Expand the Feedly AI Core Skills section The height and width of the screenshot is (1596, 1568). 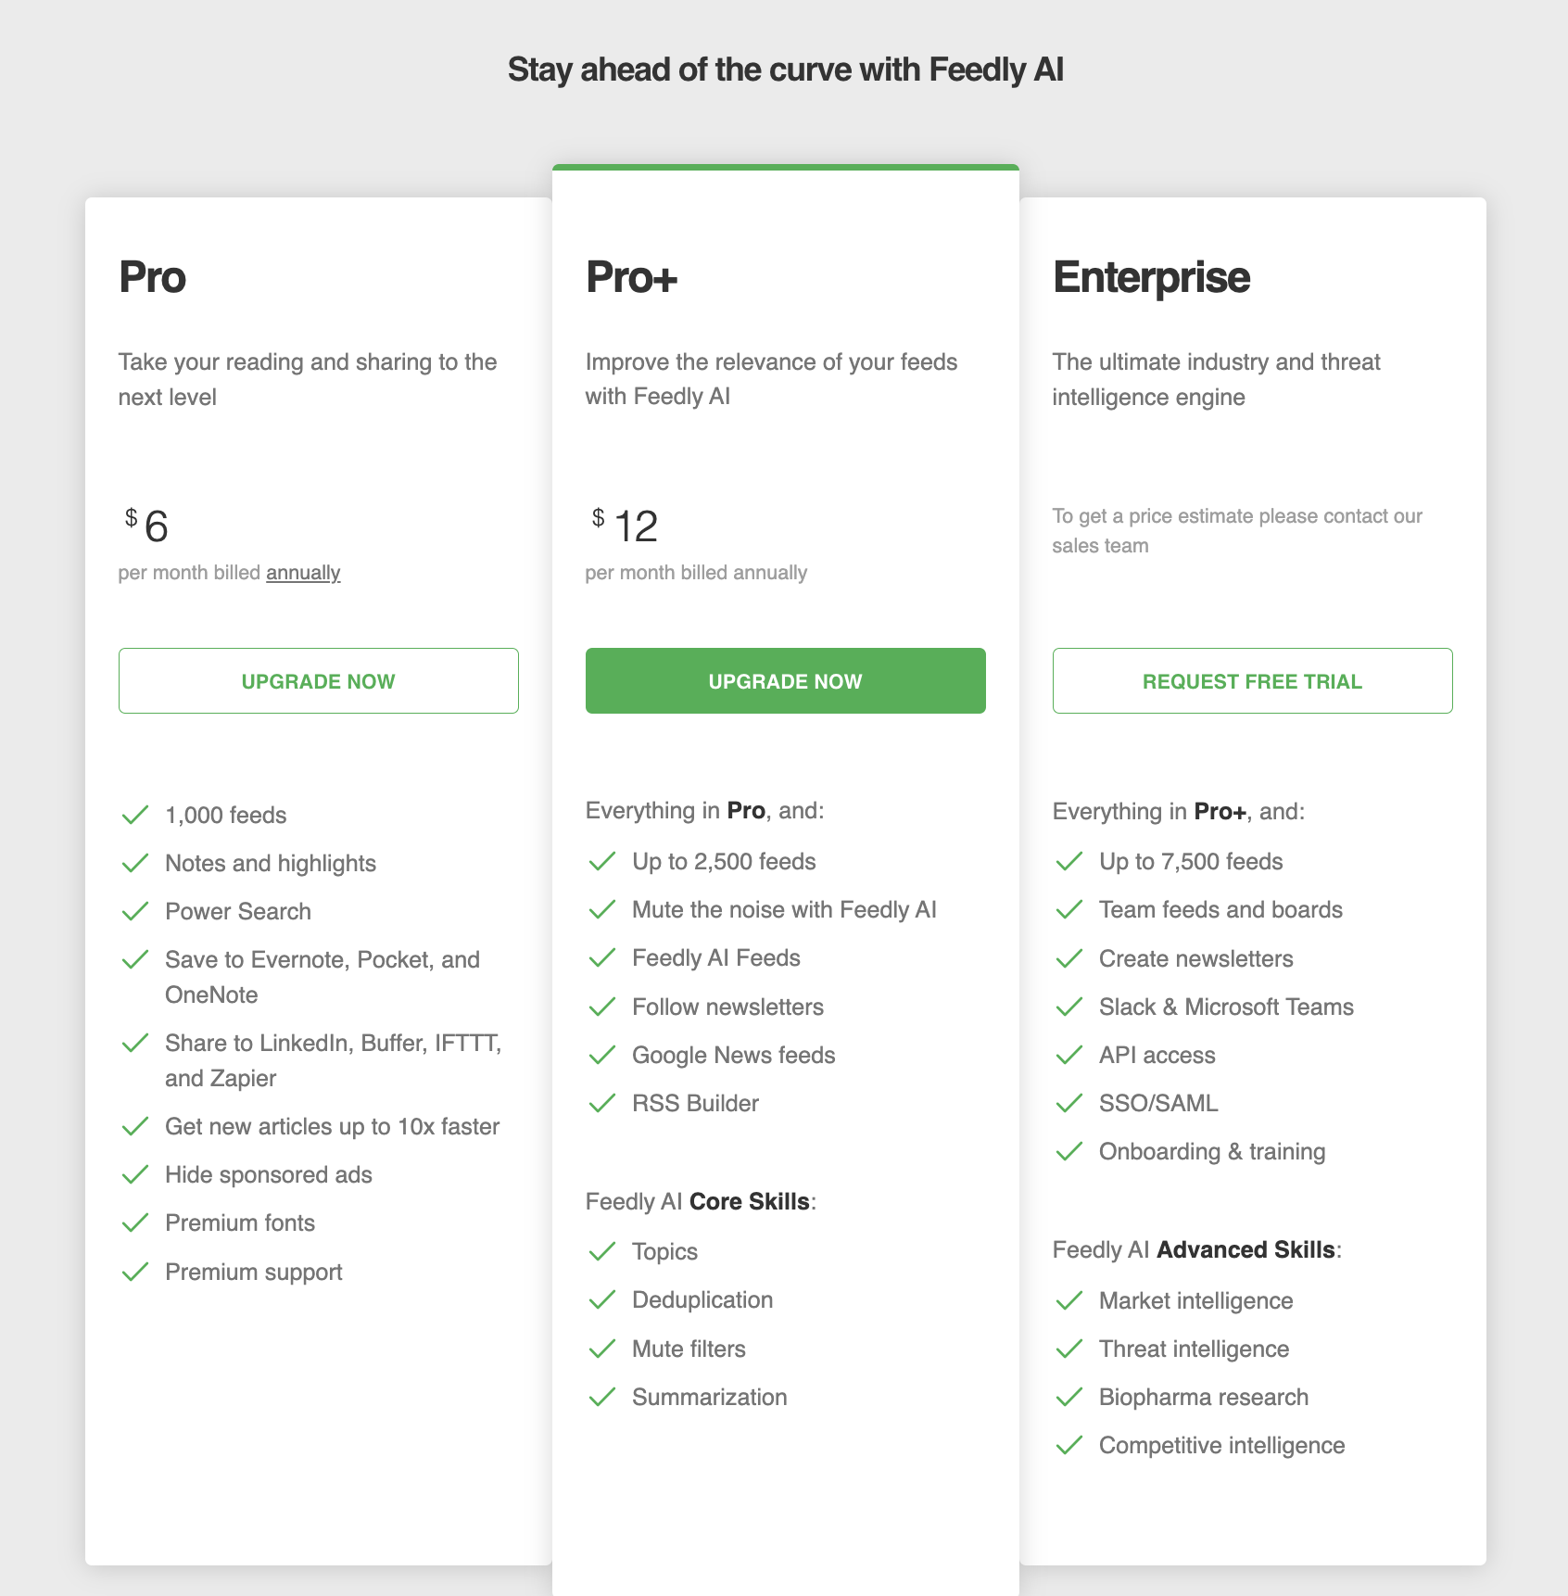click(700, 1201)
